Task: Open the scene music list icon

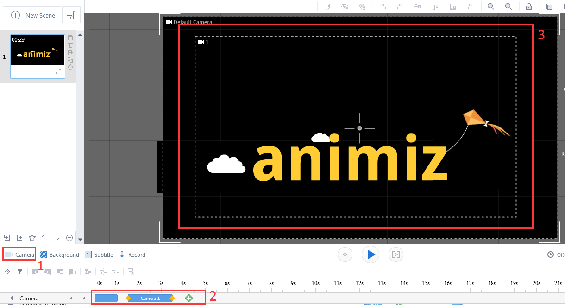Action: pos(71,15)
